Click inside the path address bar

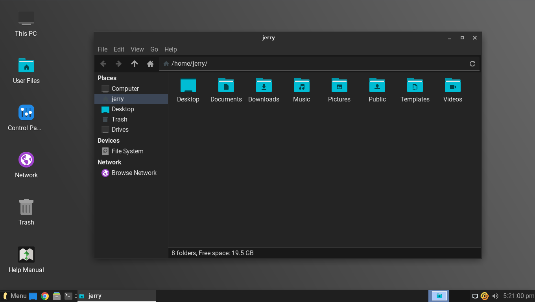point(275,63)
